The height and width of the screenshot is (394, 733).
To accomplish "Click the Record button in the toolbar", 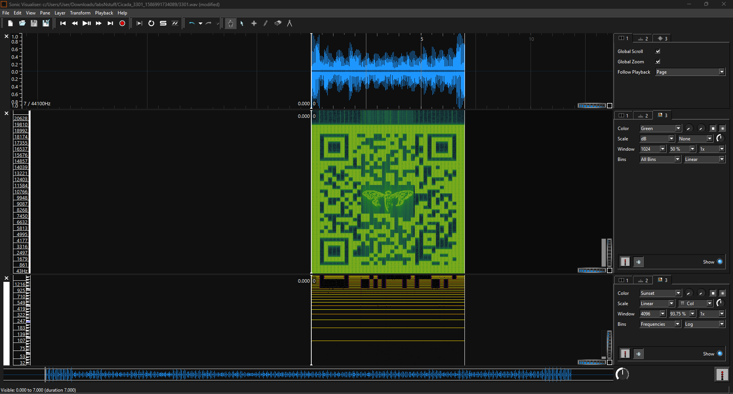I will (x=122, y=23).
